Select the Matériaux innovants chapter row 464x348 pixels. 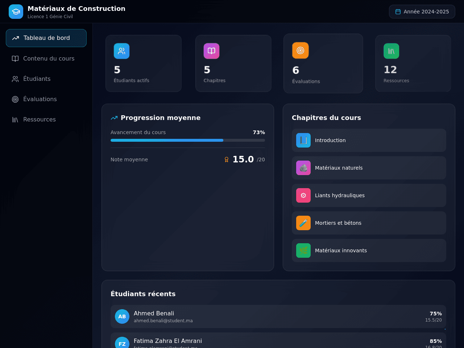pos(369,250)
